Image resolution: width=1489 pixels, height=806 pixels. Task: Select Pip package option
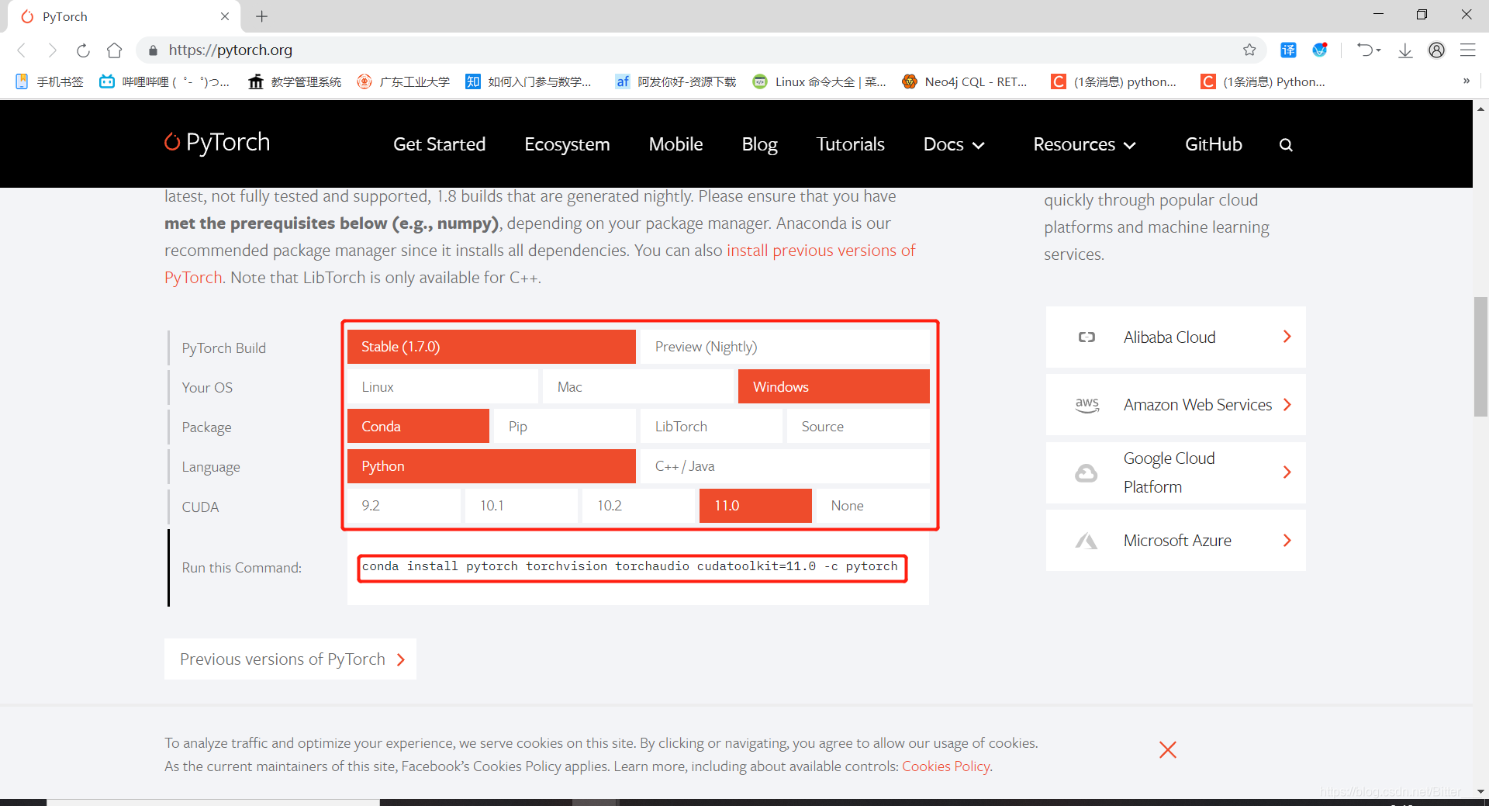click(x=565, y=426)
